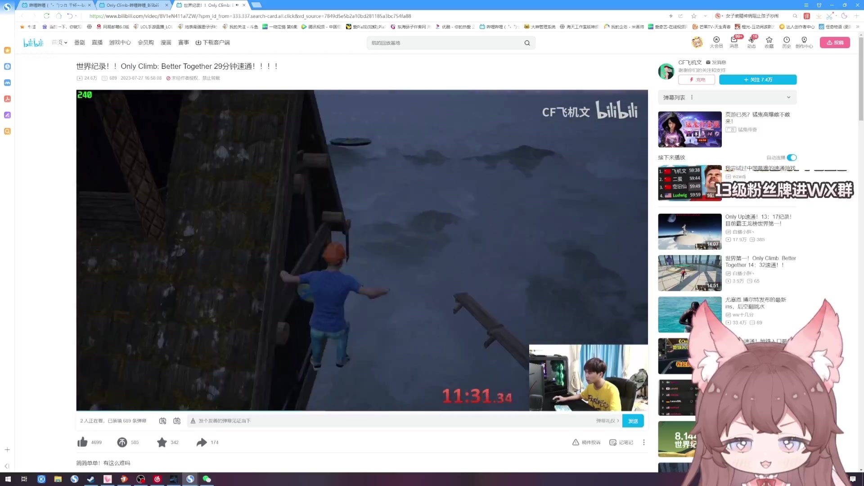Open 赛事 section

click(184, 42)
